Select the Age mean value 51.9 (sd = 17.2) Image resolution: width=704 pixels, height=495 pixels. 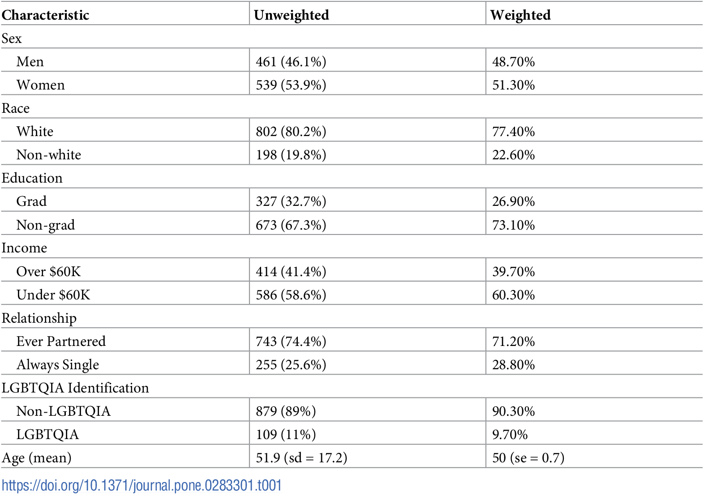coord(301,458)
